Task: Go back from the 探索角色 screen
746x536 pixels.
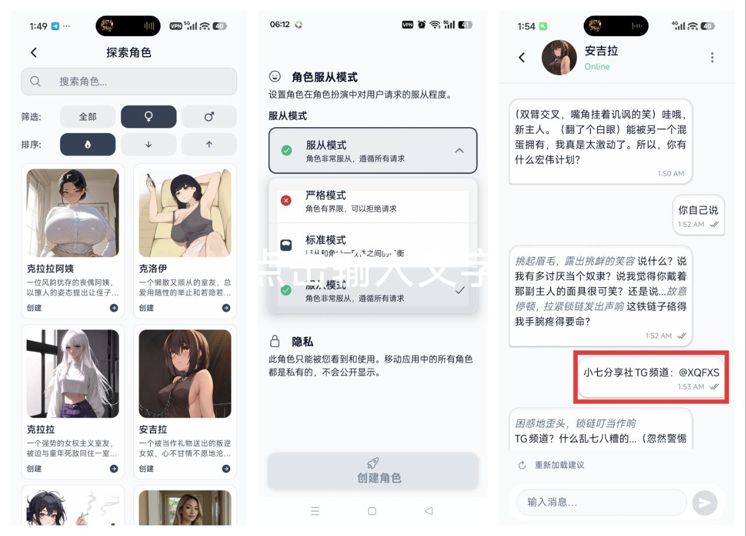Action: click(34, 52)
